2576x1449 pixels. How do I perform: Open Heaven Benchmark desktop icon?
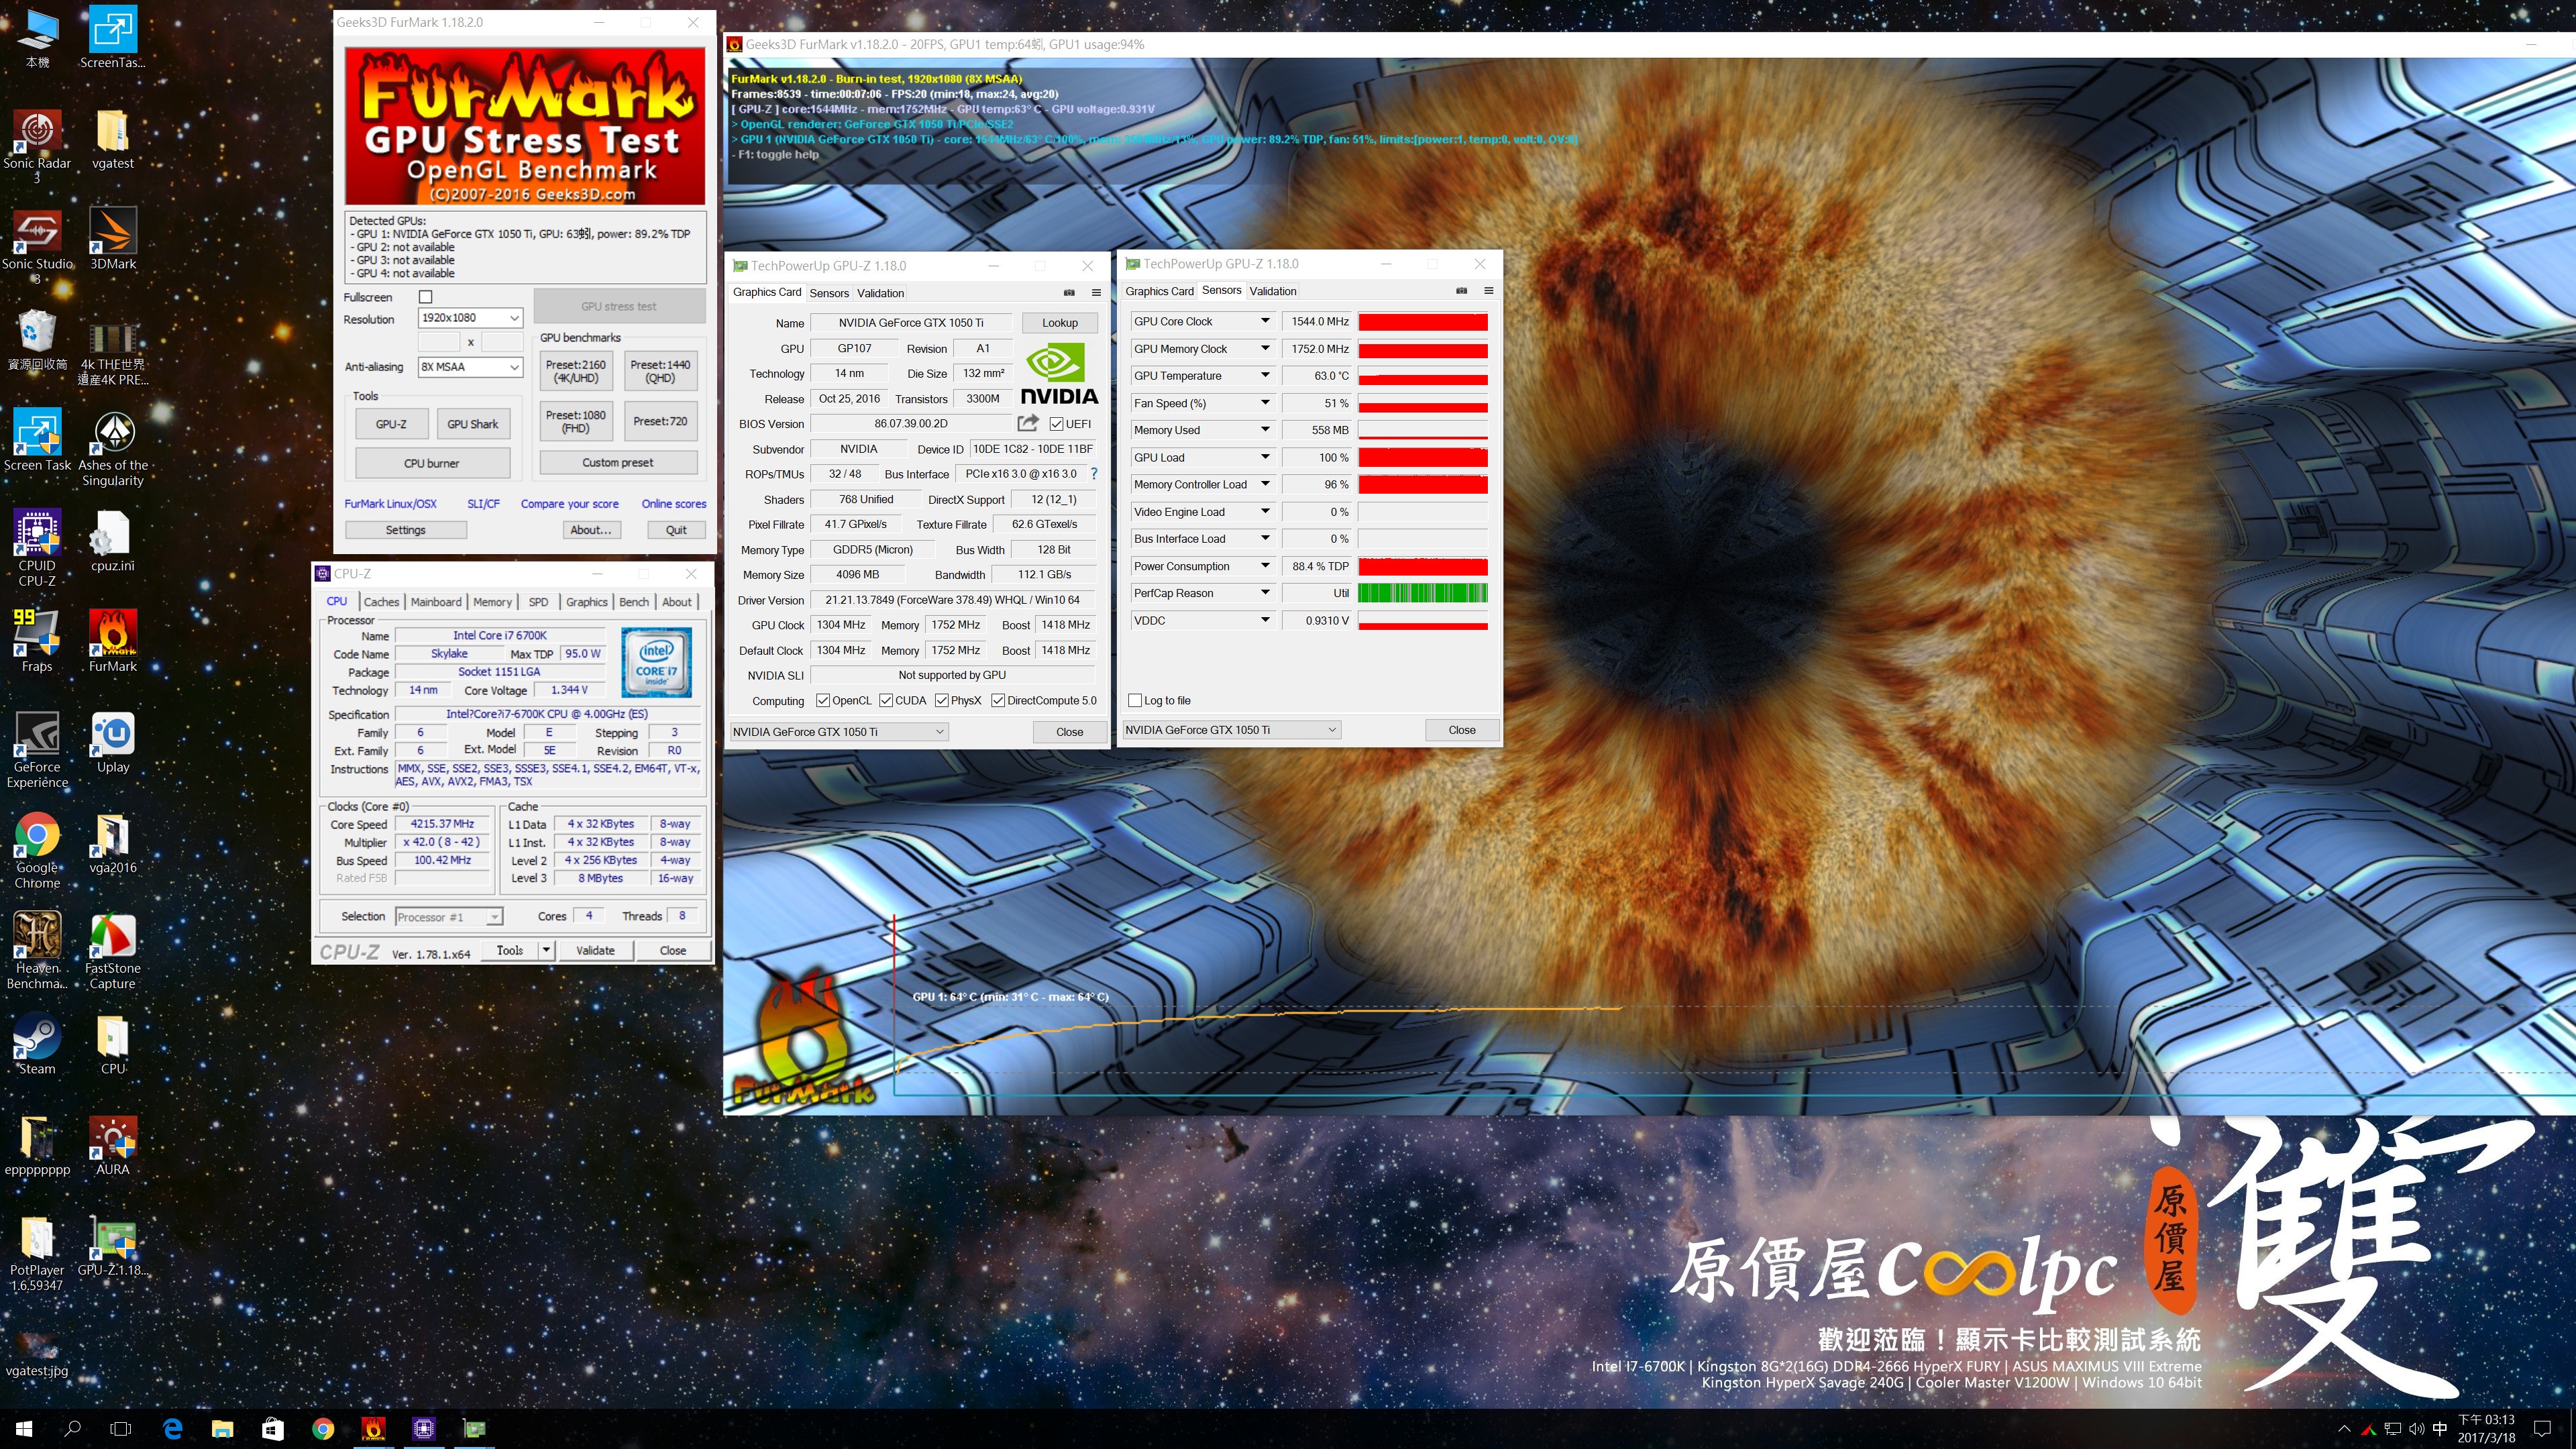coord(37,951)
